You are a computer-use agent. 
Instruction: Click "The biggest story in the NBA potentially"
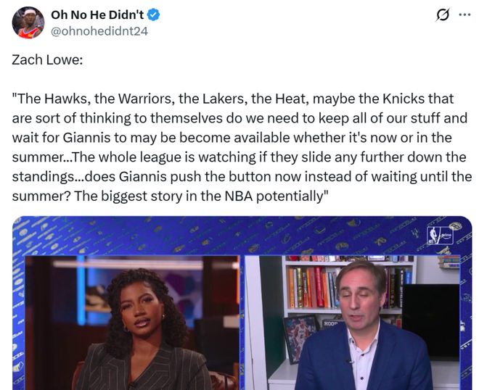[200, 196]
